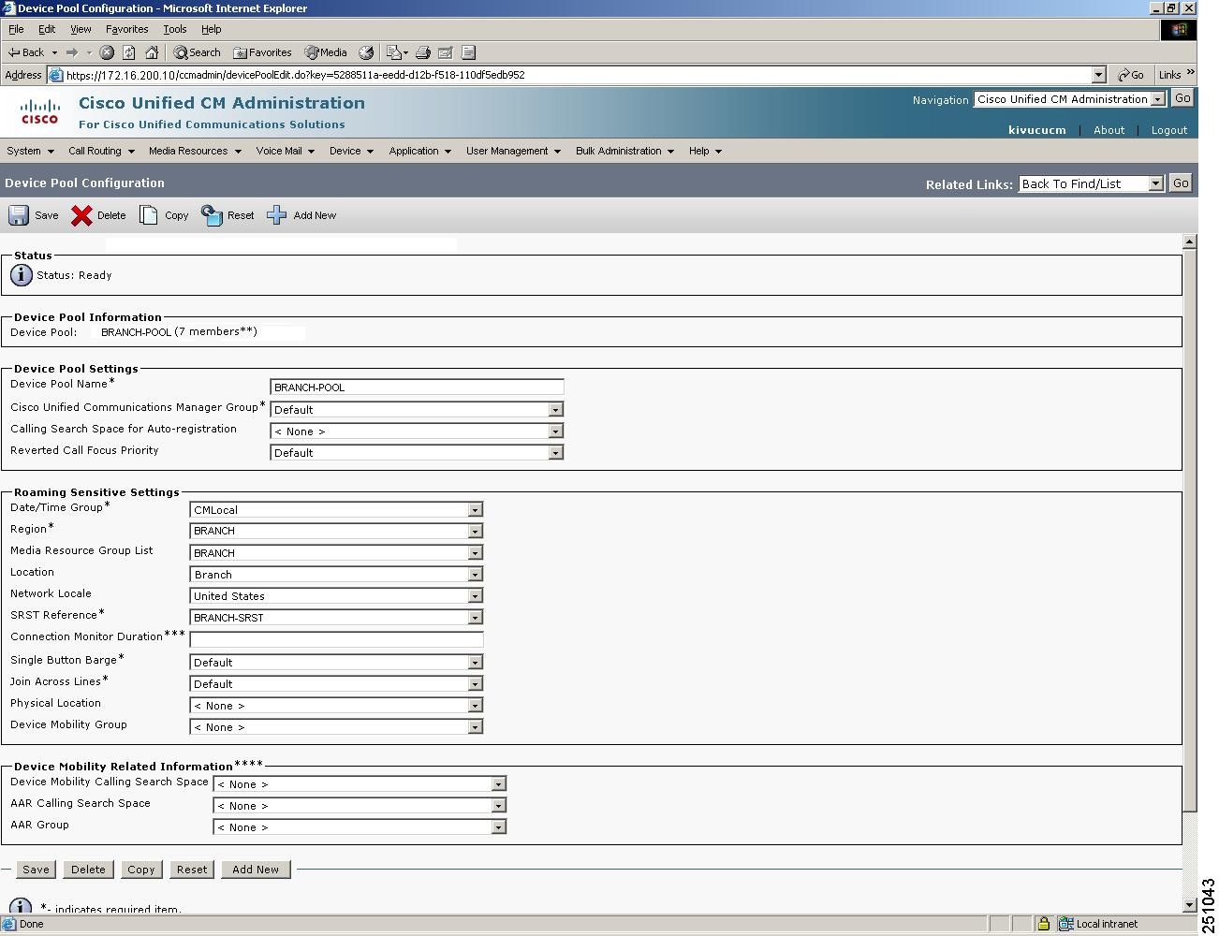Screen dimensions: 1219x936
Task: Click the IE Print icon
Action: point(422,52)
